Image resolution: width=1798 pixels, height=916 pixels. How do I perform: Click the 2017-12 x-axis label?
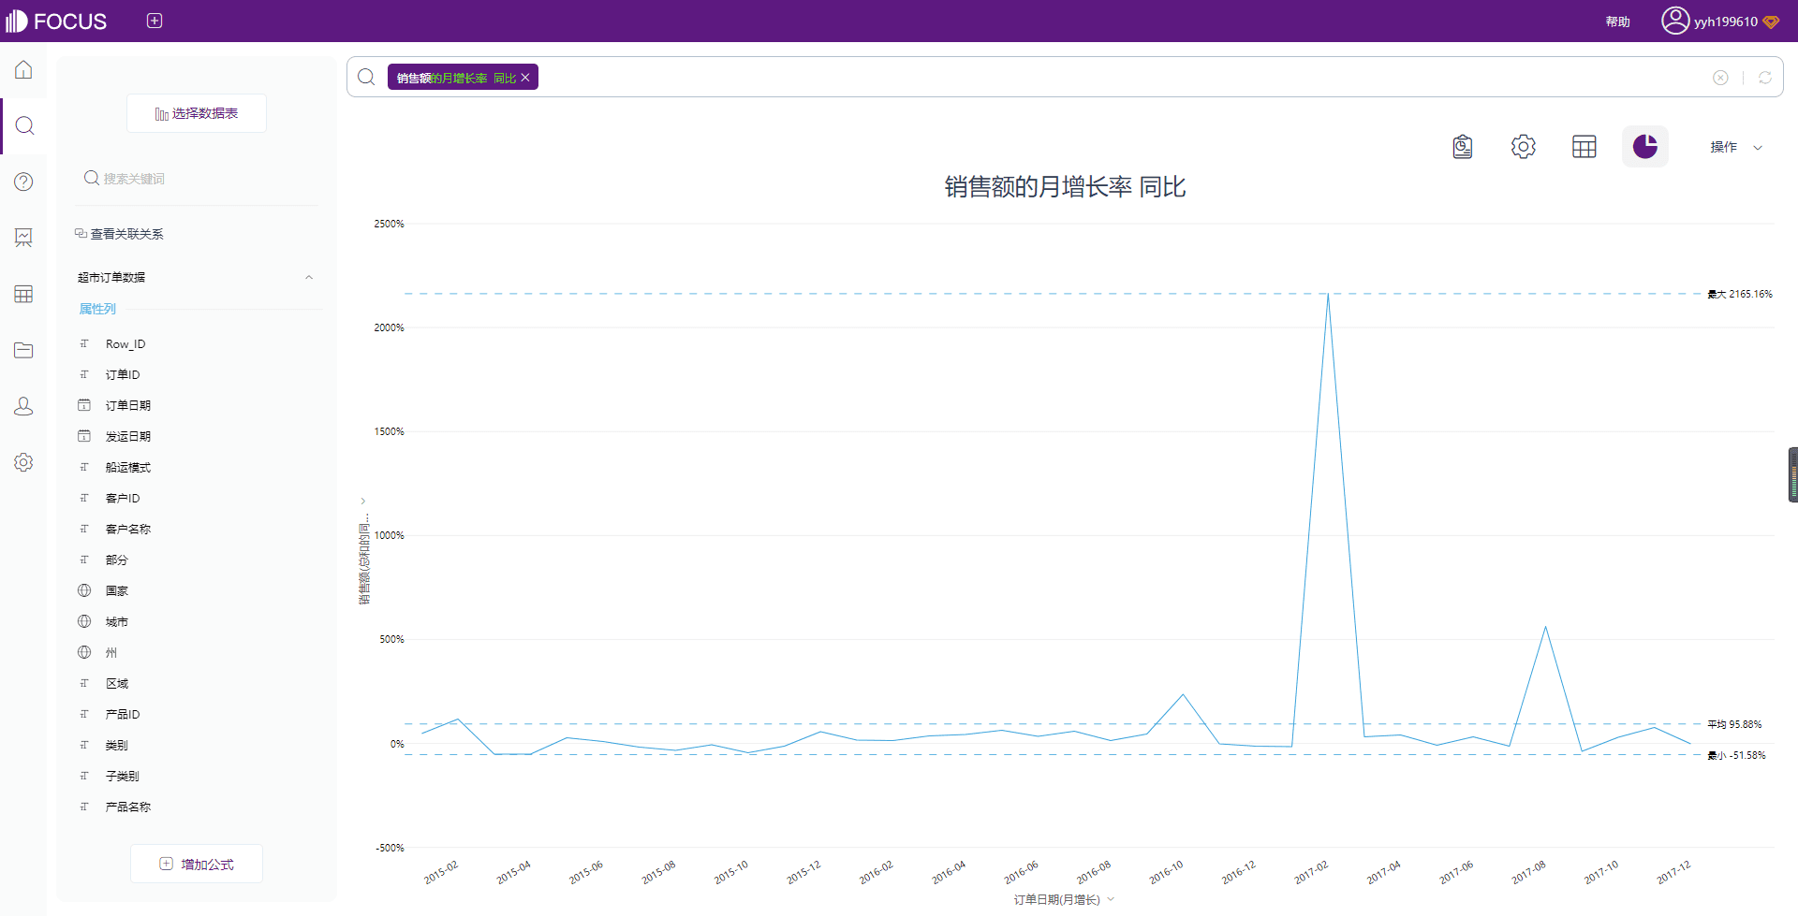coord(1673,872)
